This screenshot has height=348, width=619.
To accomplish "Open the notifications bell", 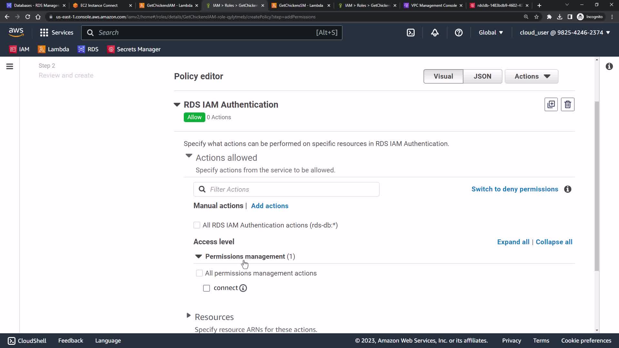I will (435, 33).
